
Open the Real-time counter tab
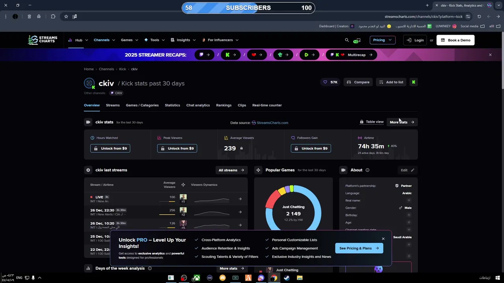(x=267, y=105)
